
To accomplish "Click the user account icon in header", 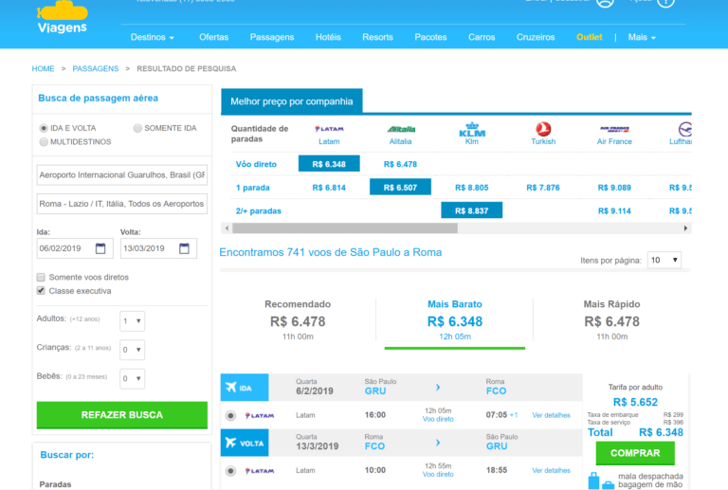I will click(606, 3).
